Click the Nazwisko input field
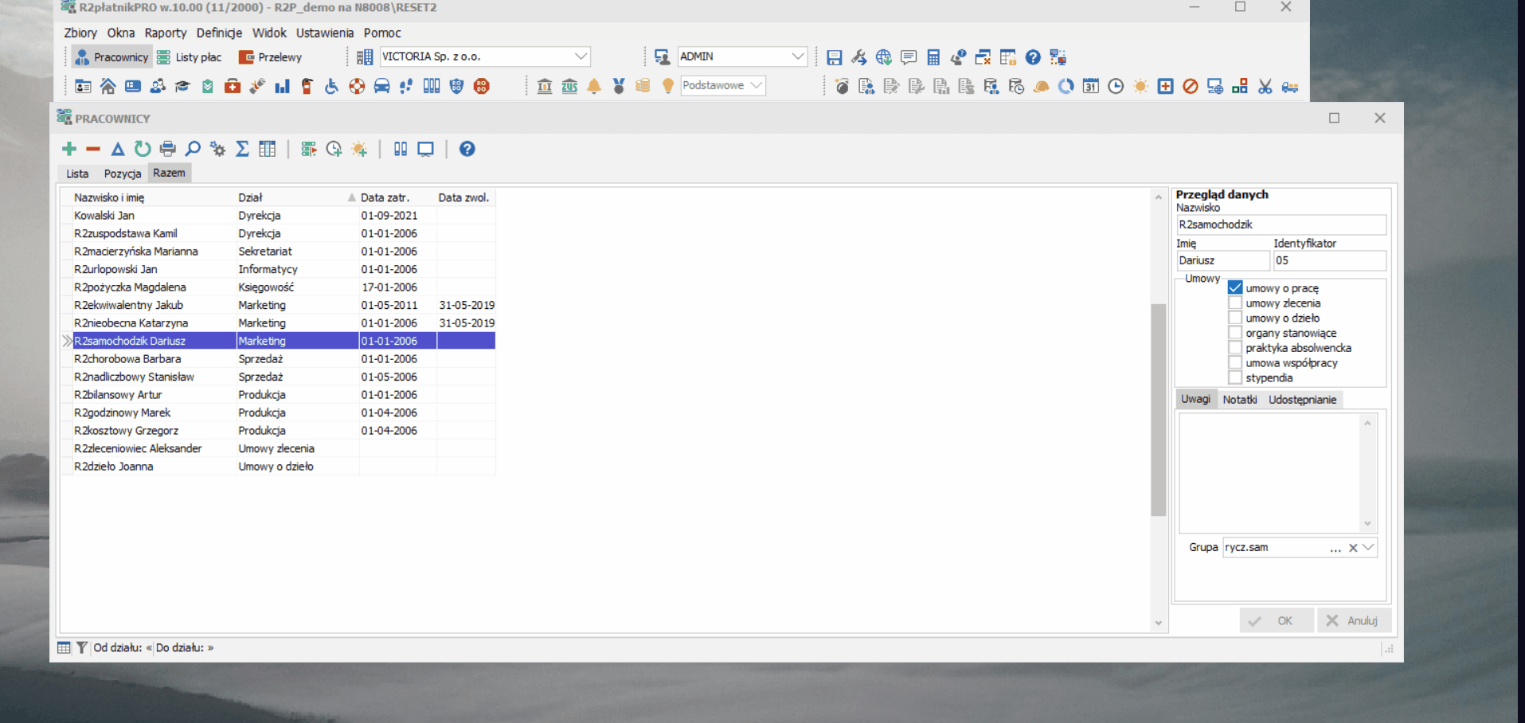This screenshot has width=1525, height=723. point(1281,225)
